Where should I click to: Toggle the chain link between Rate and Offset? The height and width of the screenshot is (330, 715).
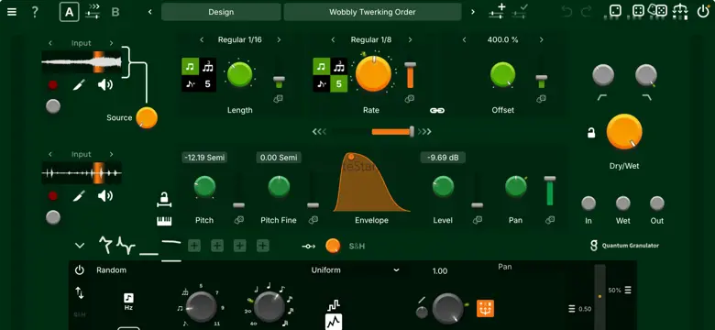pyautogui.click(x=437, y=110)
